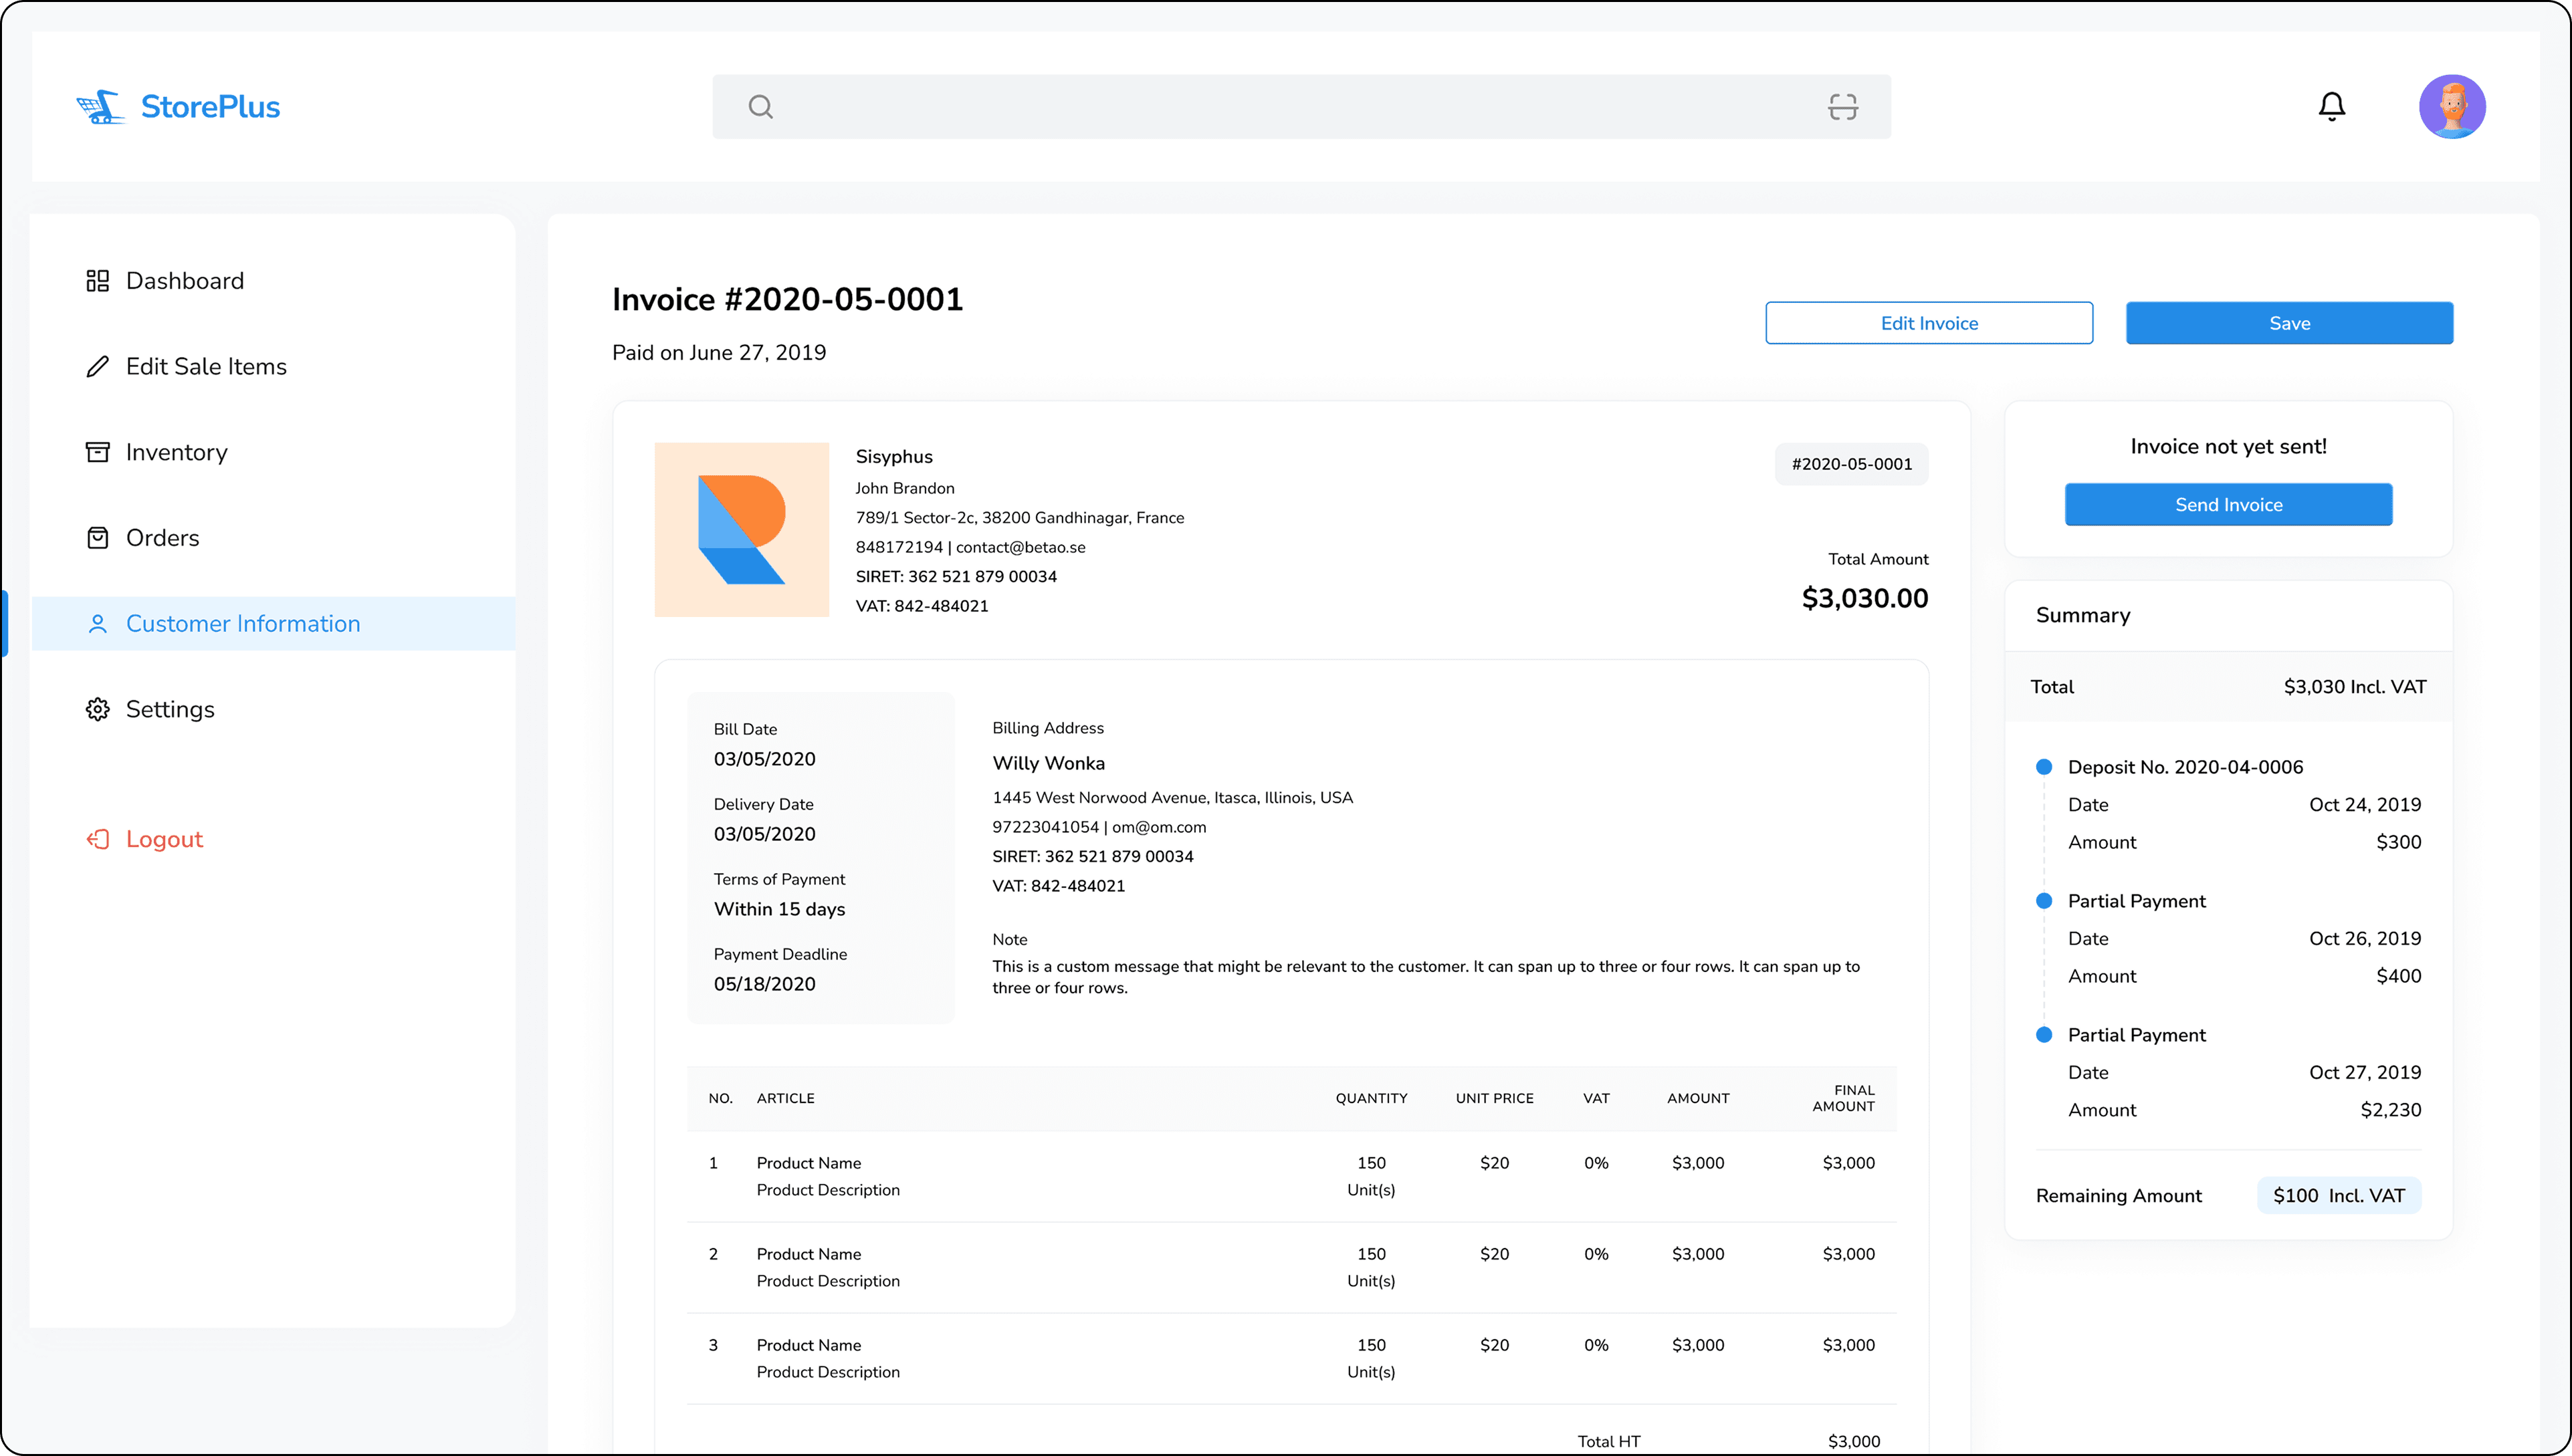Open notifications bell

click(x=2332, y=107)
